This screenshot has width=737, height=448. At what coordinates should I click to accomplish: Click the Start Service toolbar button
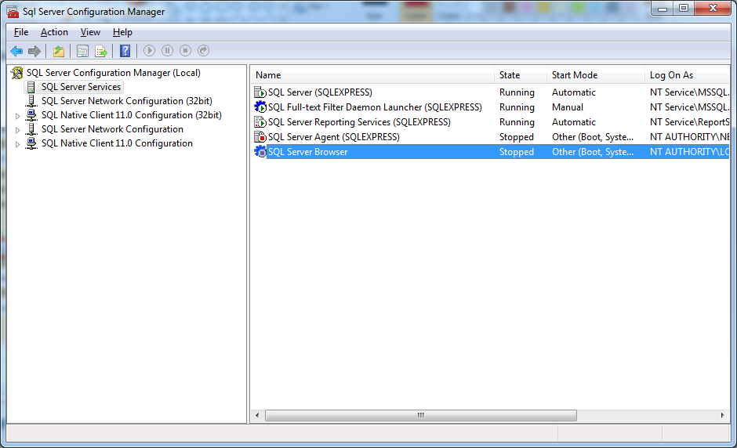pyautogui.click(x=150, y=51)
